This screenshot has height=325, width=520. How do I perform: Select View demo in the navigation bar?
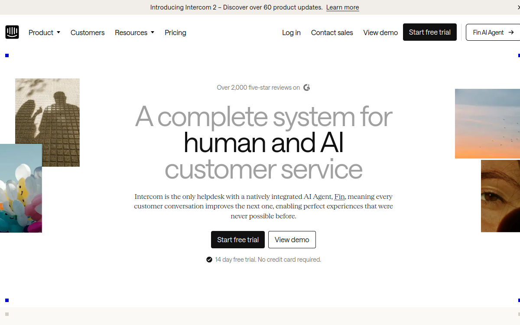tap(380, 32)
